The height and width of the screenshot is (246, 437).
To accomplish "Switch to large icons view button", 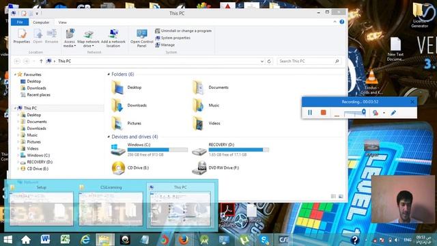I will 341,196.
